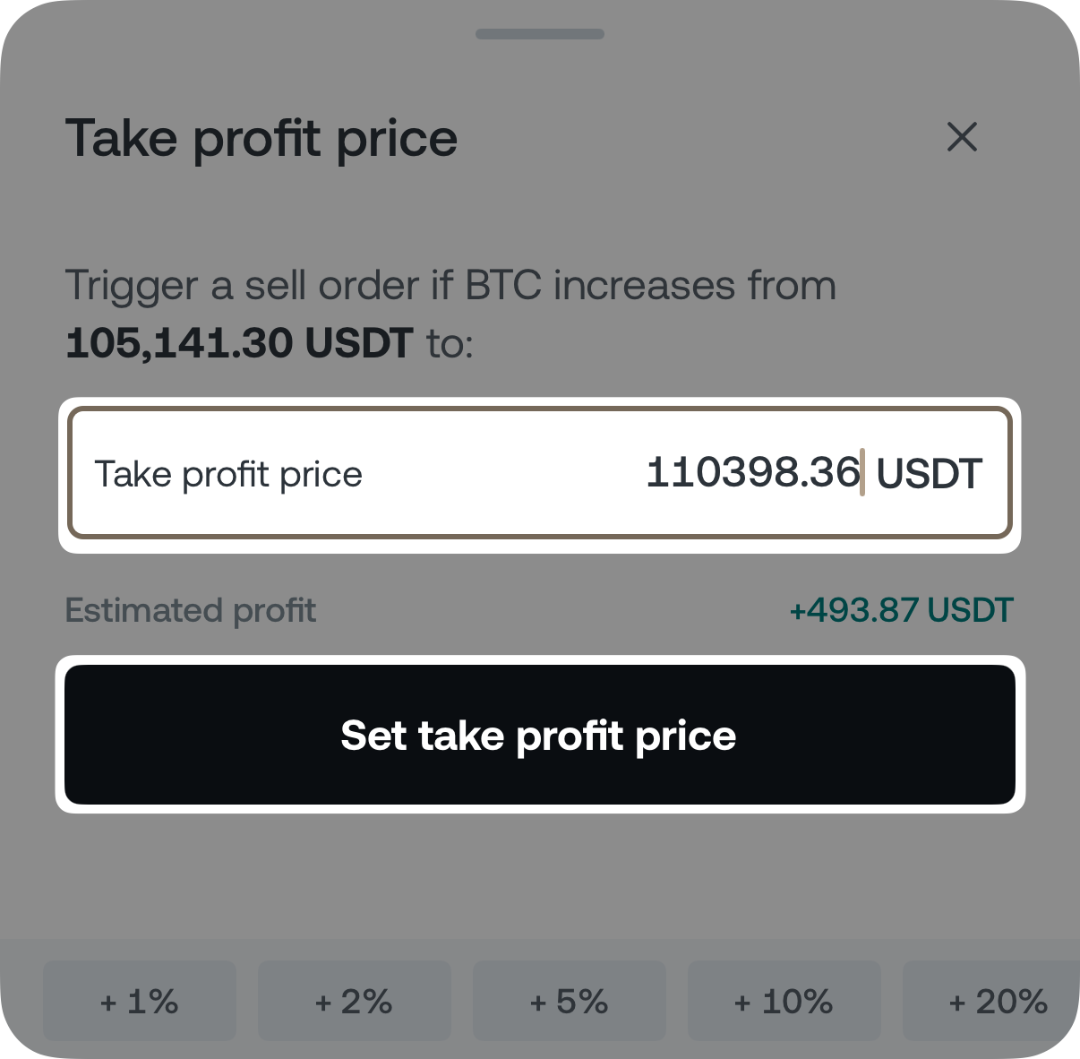Close the Take profit price dialog
This screenshot has width=1080, height=1059.
point(962,138)
